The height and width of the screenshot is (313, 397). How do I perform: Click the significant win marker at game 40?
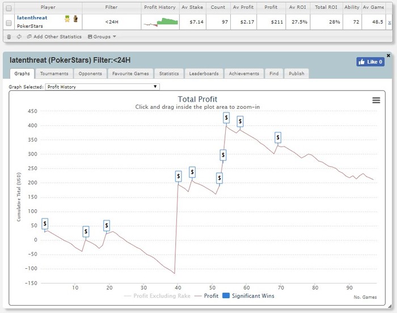coord(179,176)
